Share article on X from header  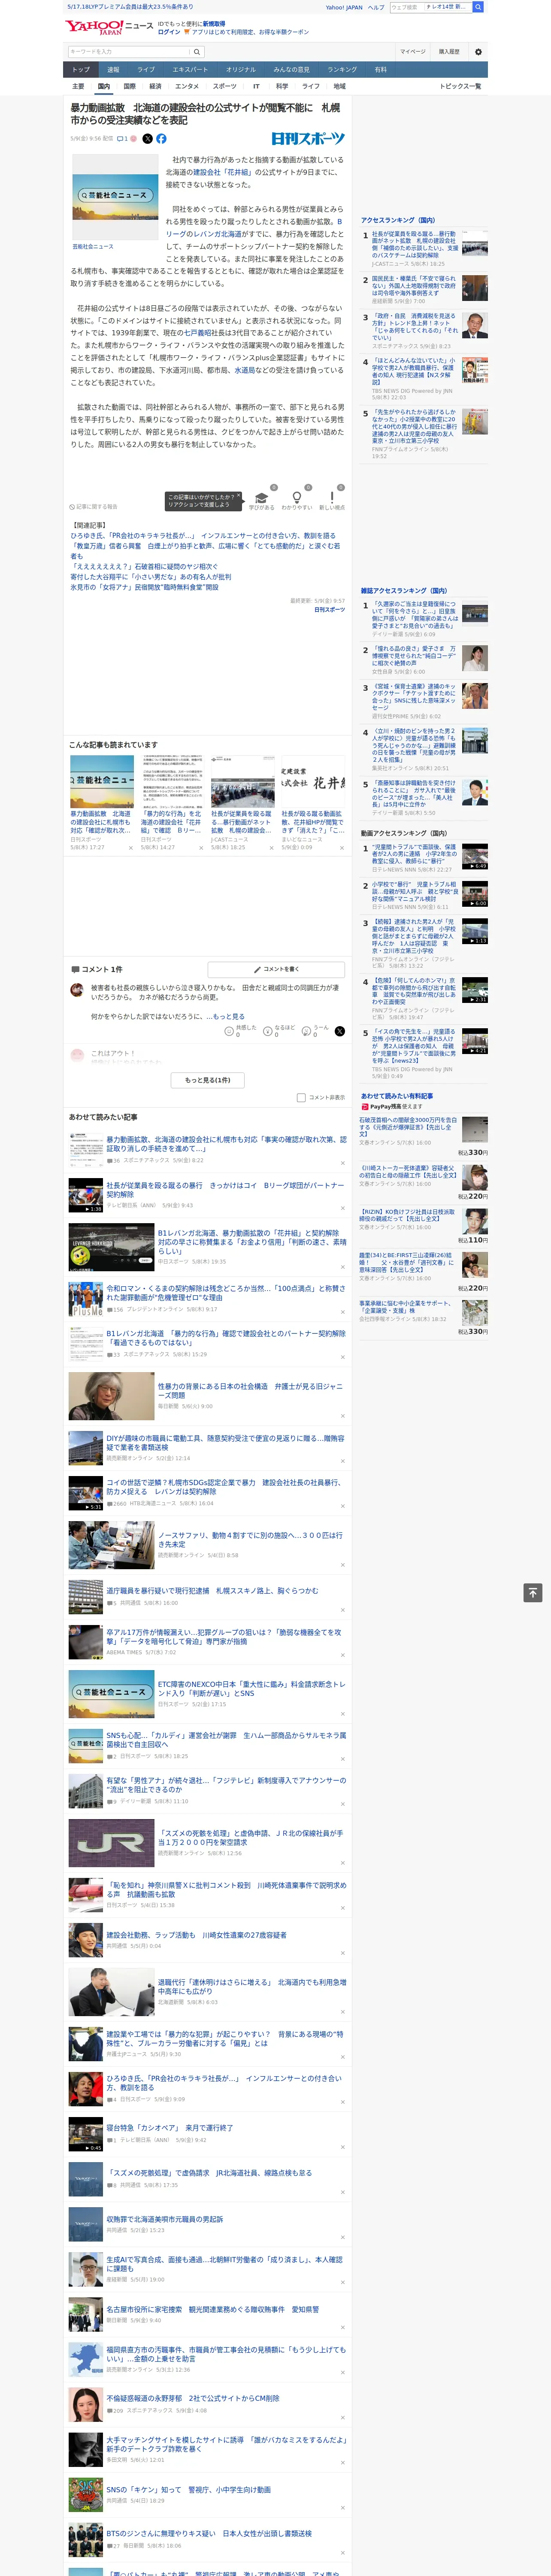coord(147,139)
